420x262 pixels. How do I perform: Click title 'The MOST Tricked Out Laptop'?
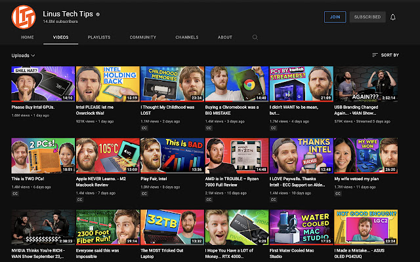162,253
